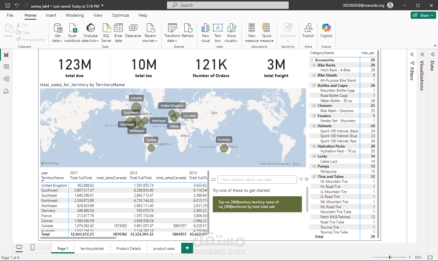Viewport: 438px width, 261px height.
Task: Open the Share dropdown button
Action: (x=423, y=15)
